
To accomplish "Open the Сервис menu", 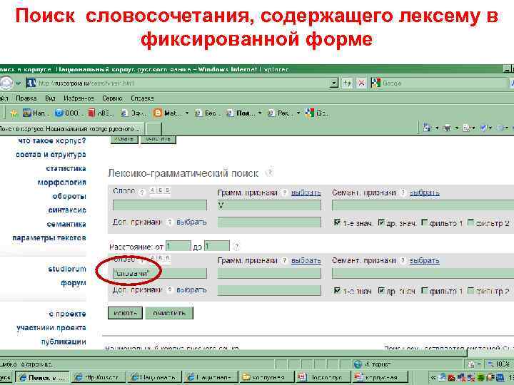I will [x=112, y=98].
